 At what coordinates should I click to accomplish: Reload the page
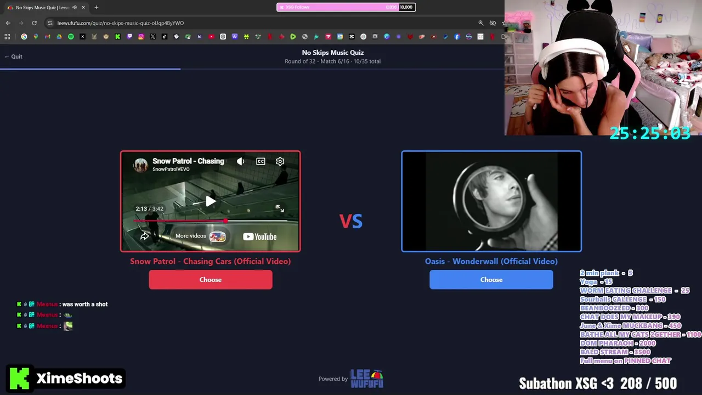tap(34, 23)
